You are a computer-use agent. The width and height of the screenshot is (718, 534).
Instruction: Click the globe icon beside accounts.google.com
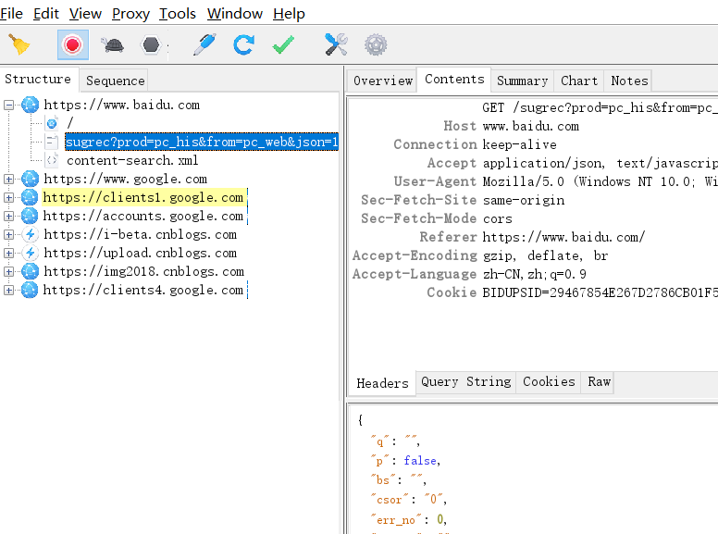(x=30, y=217)
